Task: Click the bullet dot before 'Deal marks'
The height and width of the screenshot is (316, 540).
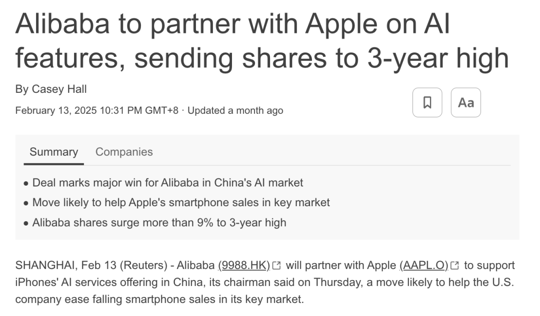Action: point(26,184)
